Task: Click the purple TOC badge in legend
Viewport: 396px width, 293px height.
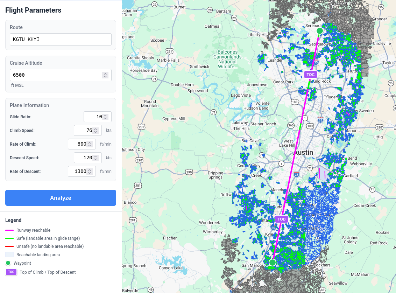Action: (x=11, y=272)
